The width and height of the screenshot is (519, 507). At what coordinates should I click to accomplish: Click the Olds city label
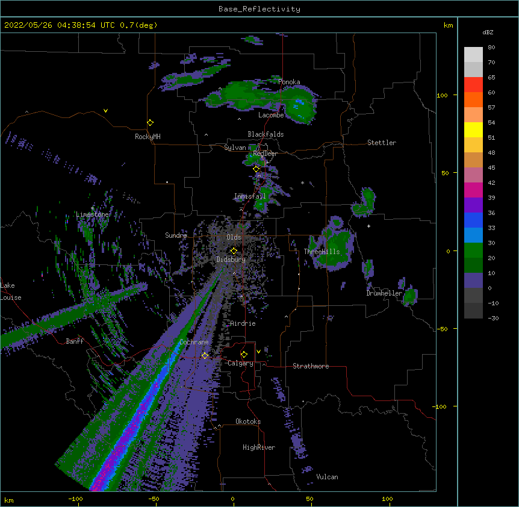tap(234, 237)
